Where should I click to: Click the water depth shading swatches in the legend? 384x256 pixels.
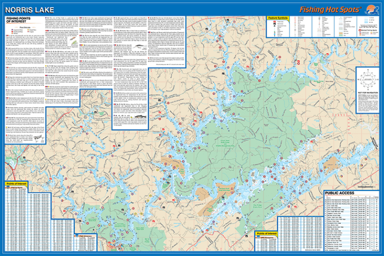[366, 20]
